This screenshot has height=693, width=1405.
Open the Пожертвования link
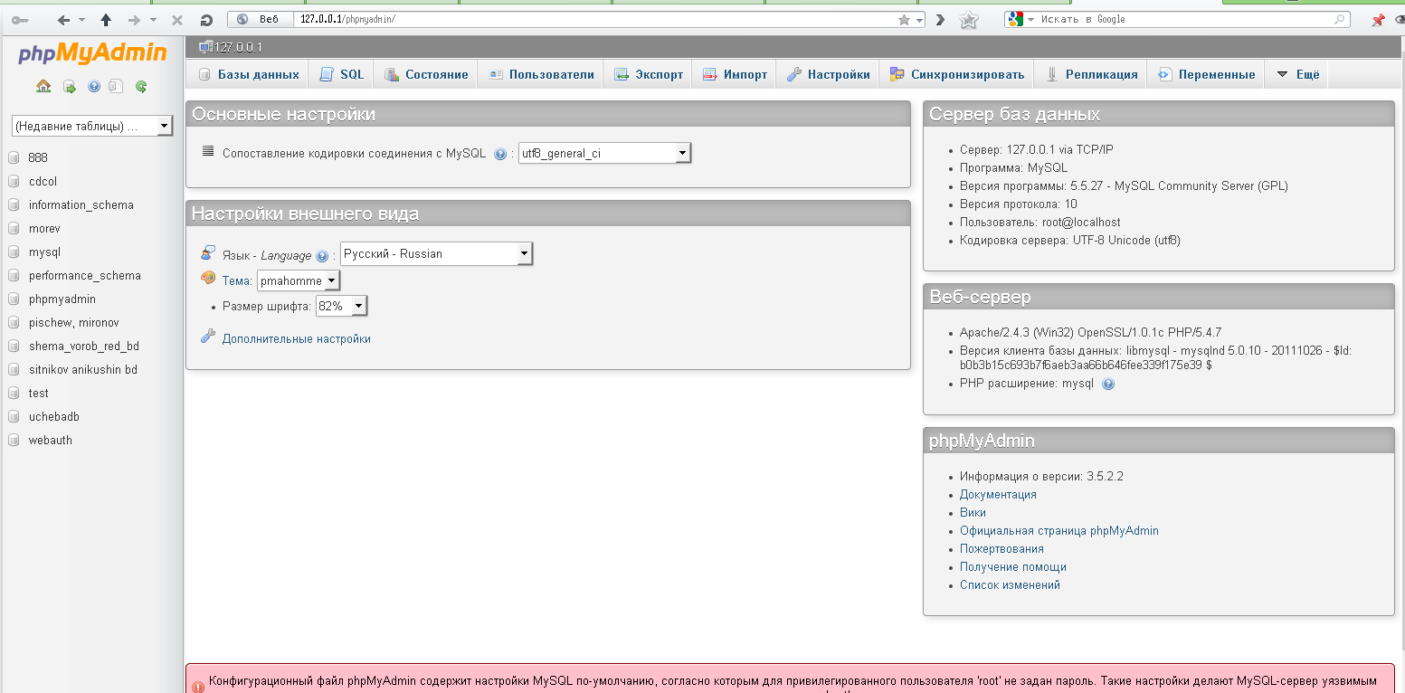click(1002, 549)
